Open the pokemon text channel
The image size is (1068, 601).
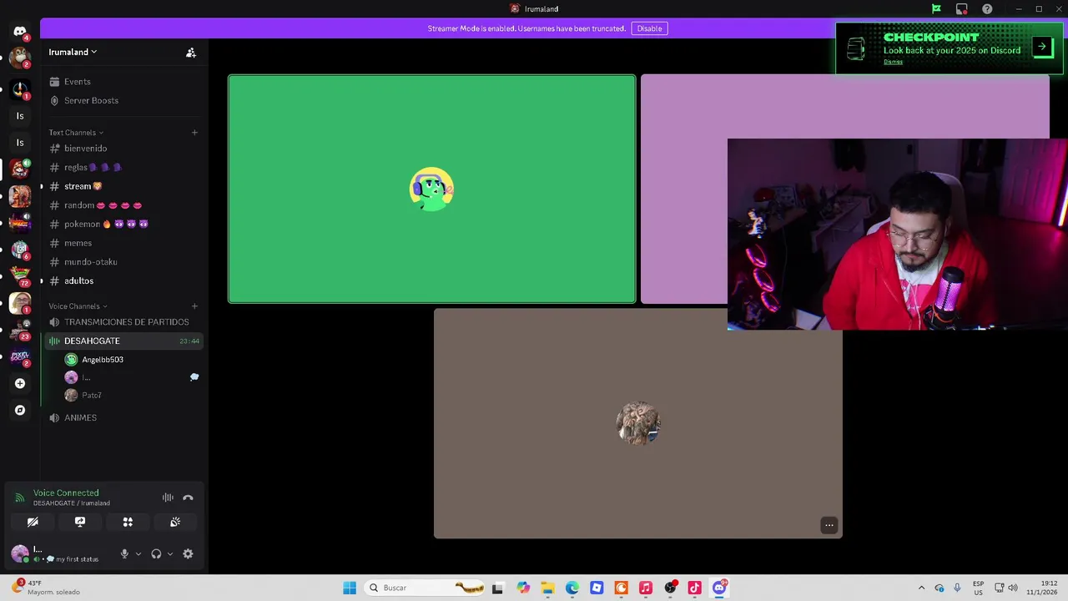click(x=125, y=224)
